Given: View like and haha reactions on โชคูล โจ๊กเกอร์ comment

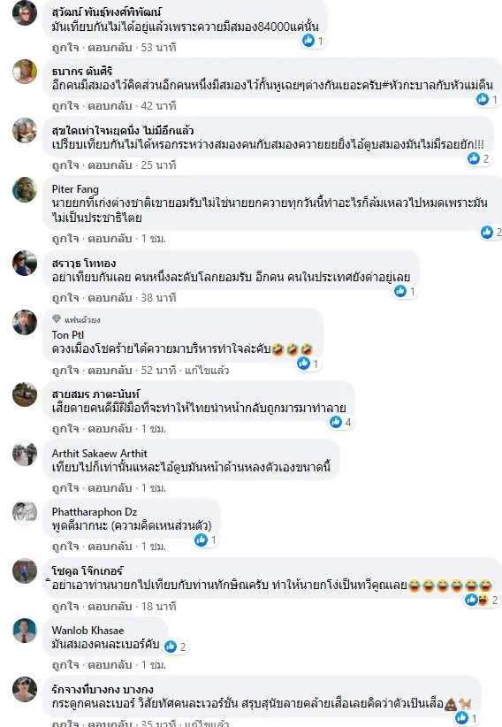Looking at the screenshot, I should click(482, 600).
